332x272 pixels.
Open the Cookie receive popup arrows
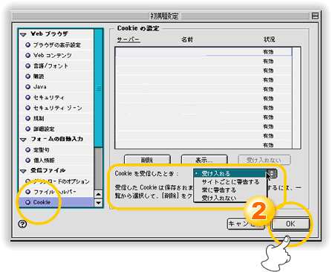(x=272, y=173)
